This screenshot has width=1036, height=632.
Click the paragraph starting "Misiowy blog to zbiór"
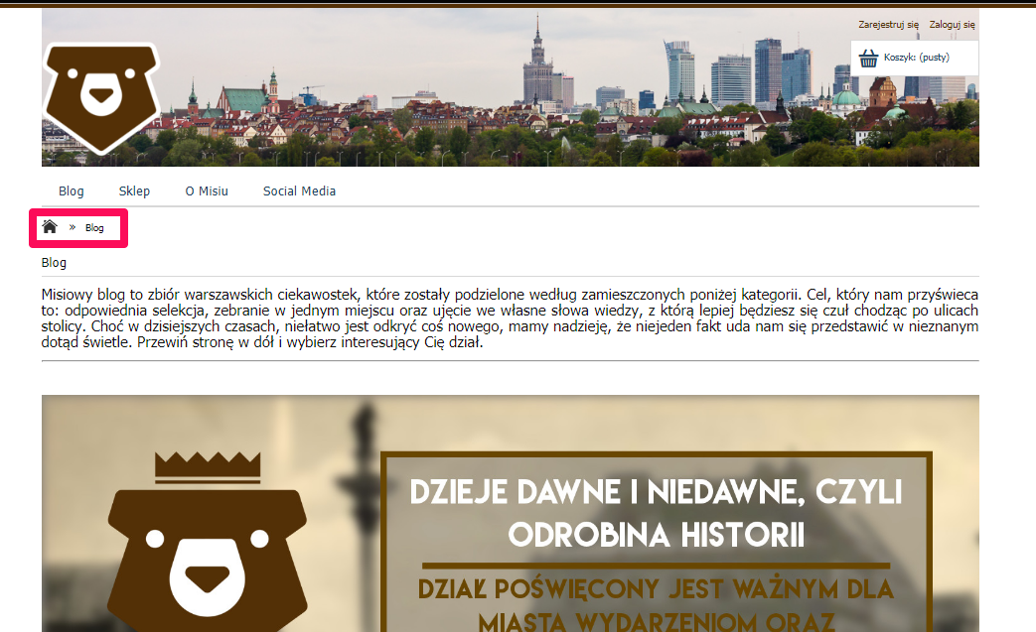[511, 318]
